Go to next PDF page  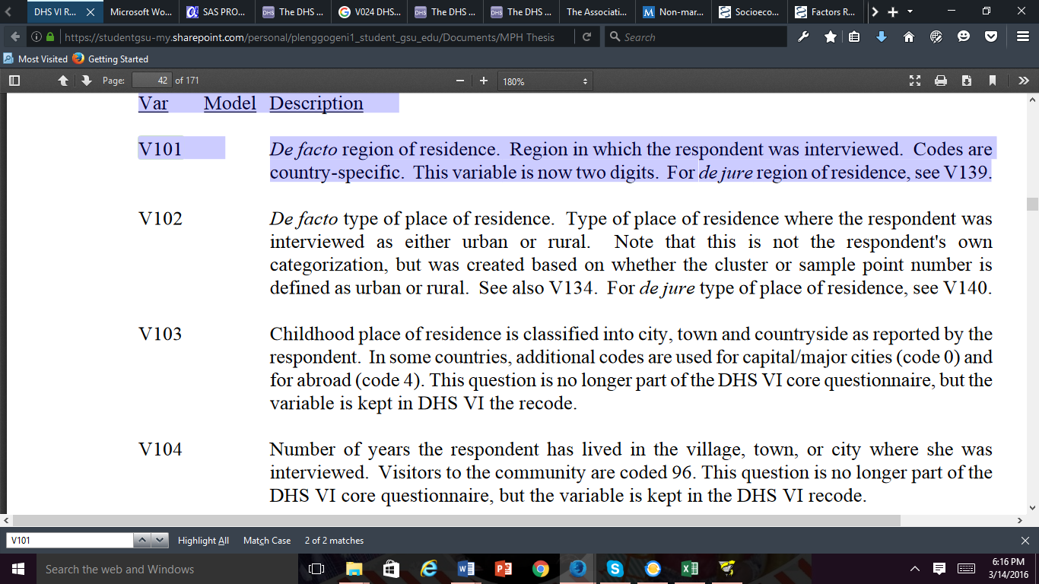click(86, 81)
